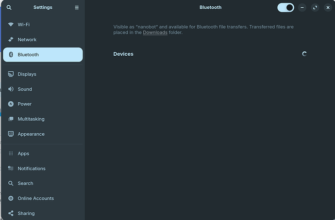Open the Settings hamburger menu
The height and width of the screenshot is (220, 335).
click(x=77, y=8)
